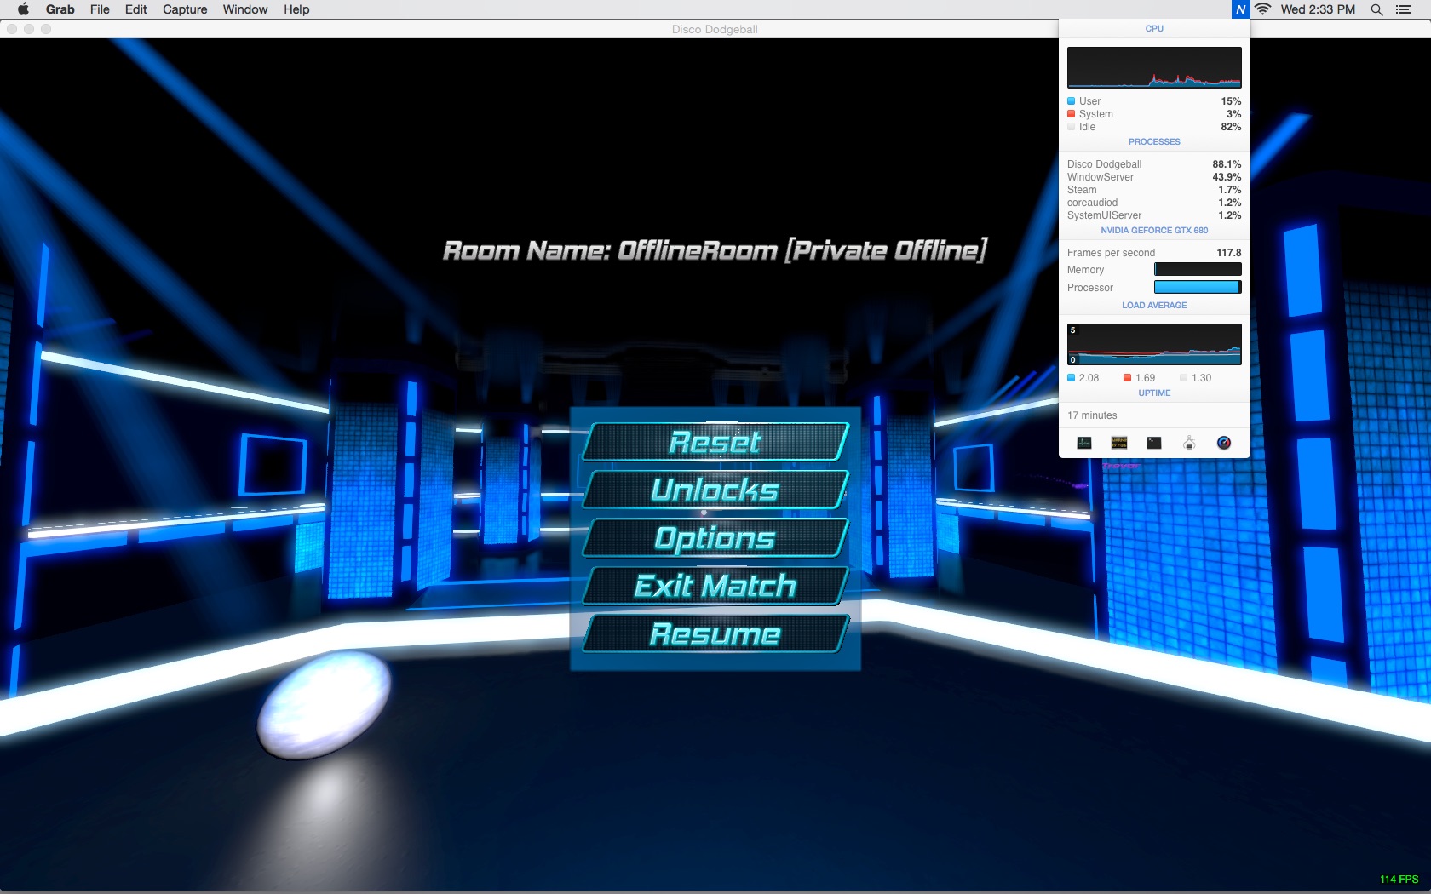Click the Frames per second value 117.8
The width and height of the screenshot is (1431, 894).
(x=1228, y=253)
